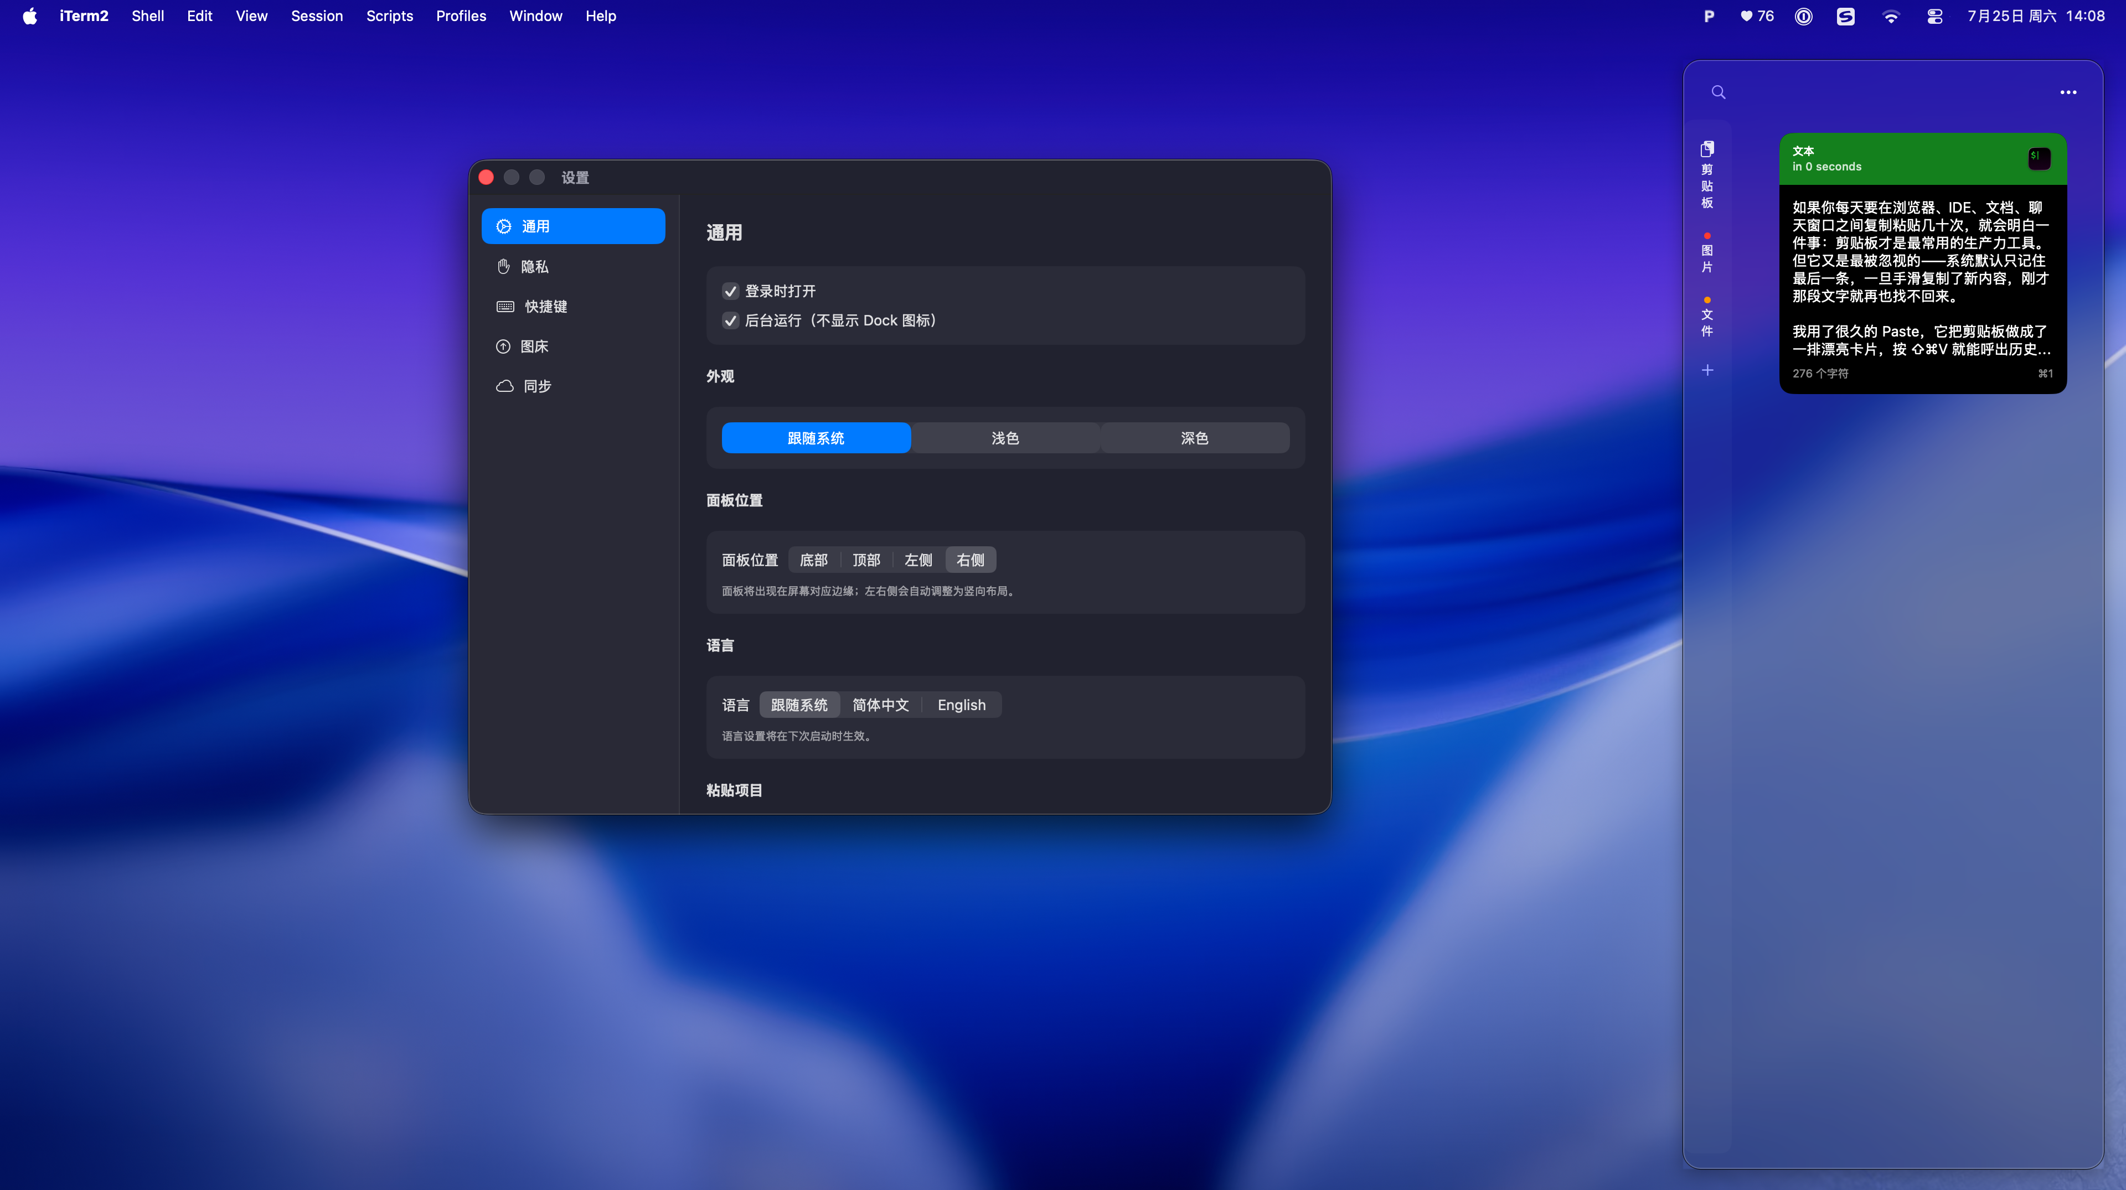Open the 同步 settings tab

point(573,386)
